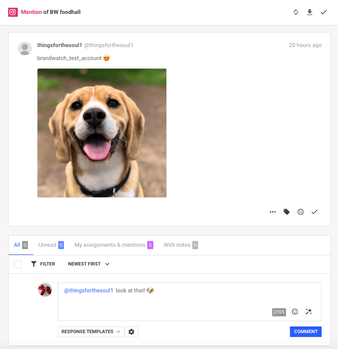The image size is (338, 349).
Task: Click the @thingsforthesoul1 mention in reply
Action: point(88,290)
